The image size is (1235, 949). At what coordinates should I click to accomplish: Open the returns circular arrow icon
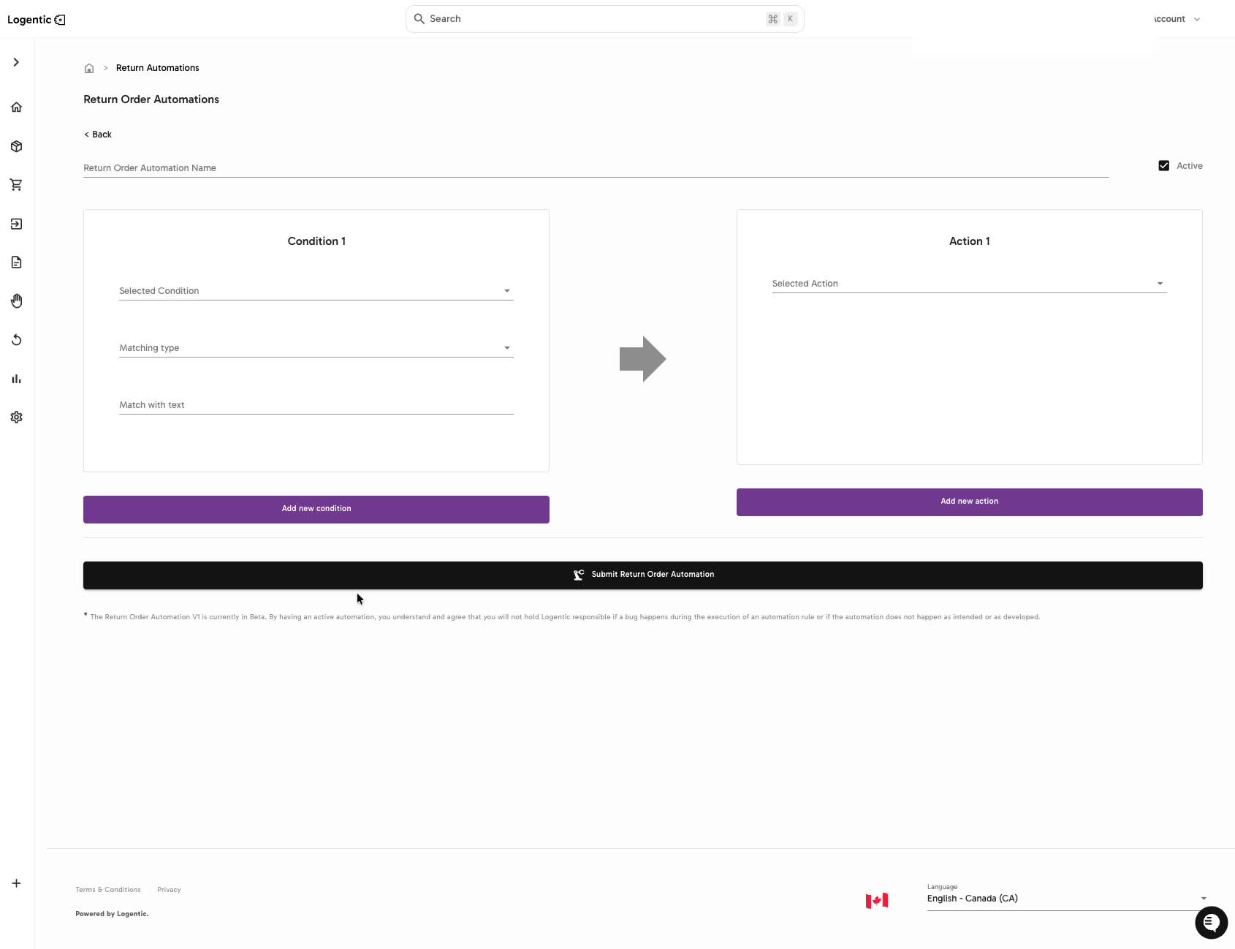(16, 340)
